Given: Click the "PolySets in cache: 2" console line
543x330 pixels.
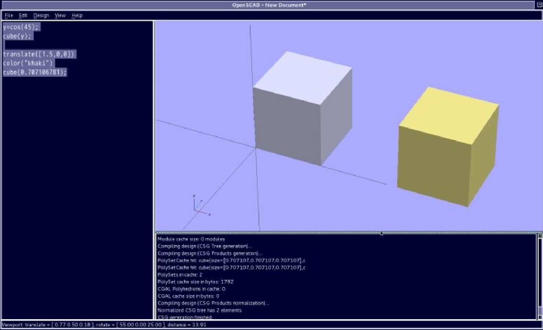Looking at the screenshot, I should (180, 275).
